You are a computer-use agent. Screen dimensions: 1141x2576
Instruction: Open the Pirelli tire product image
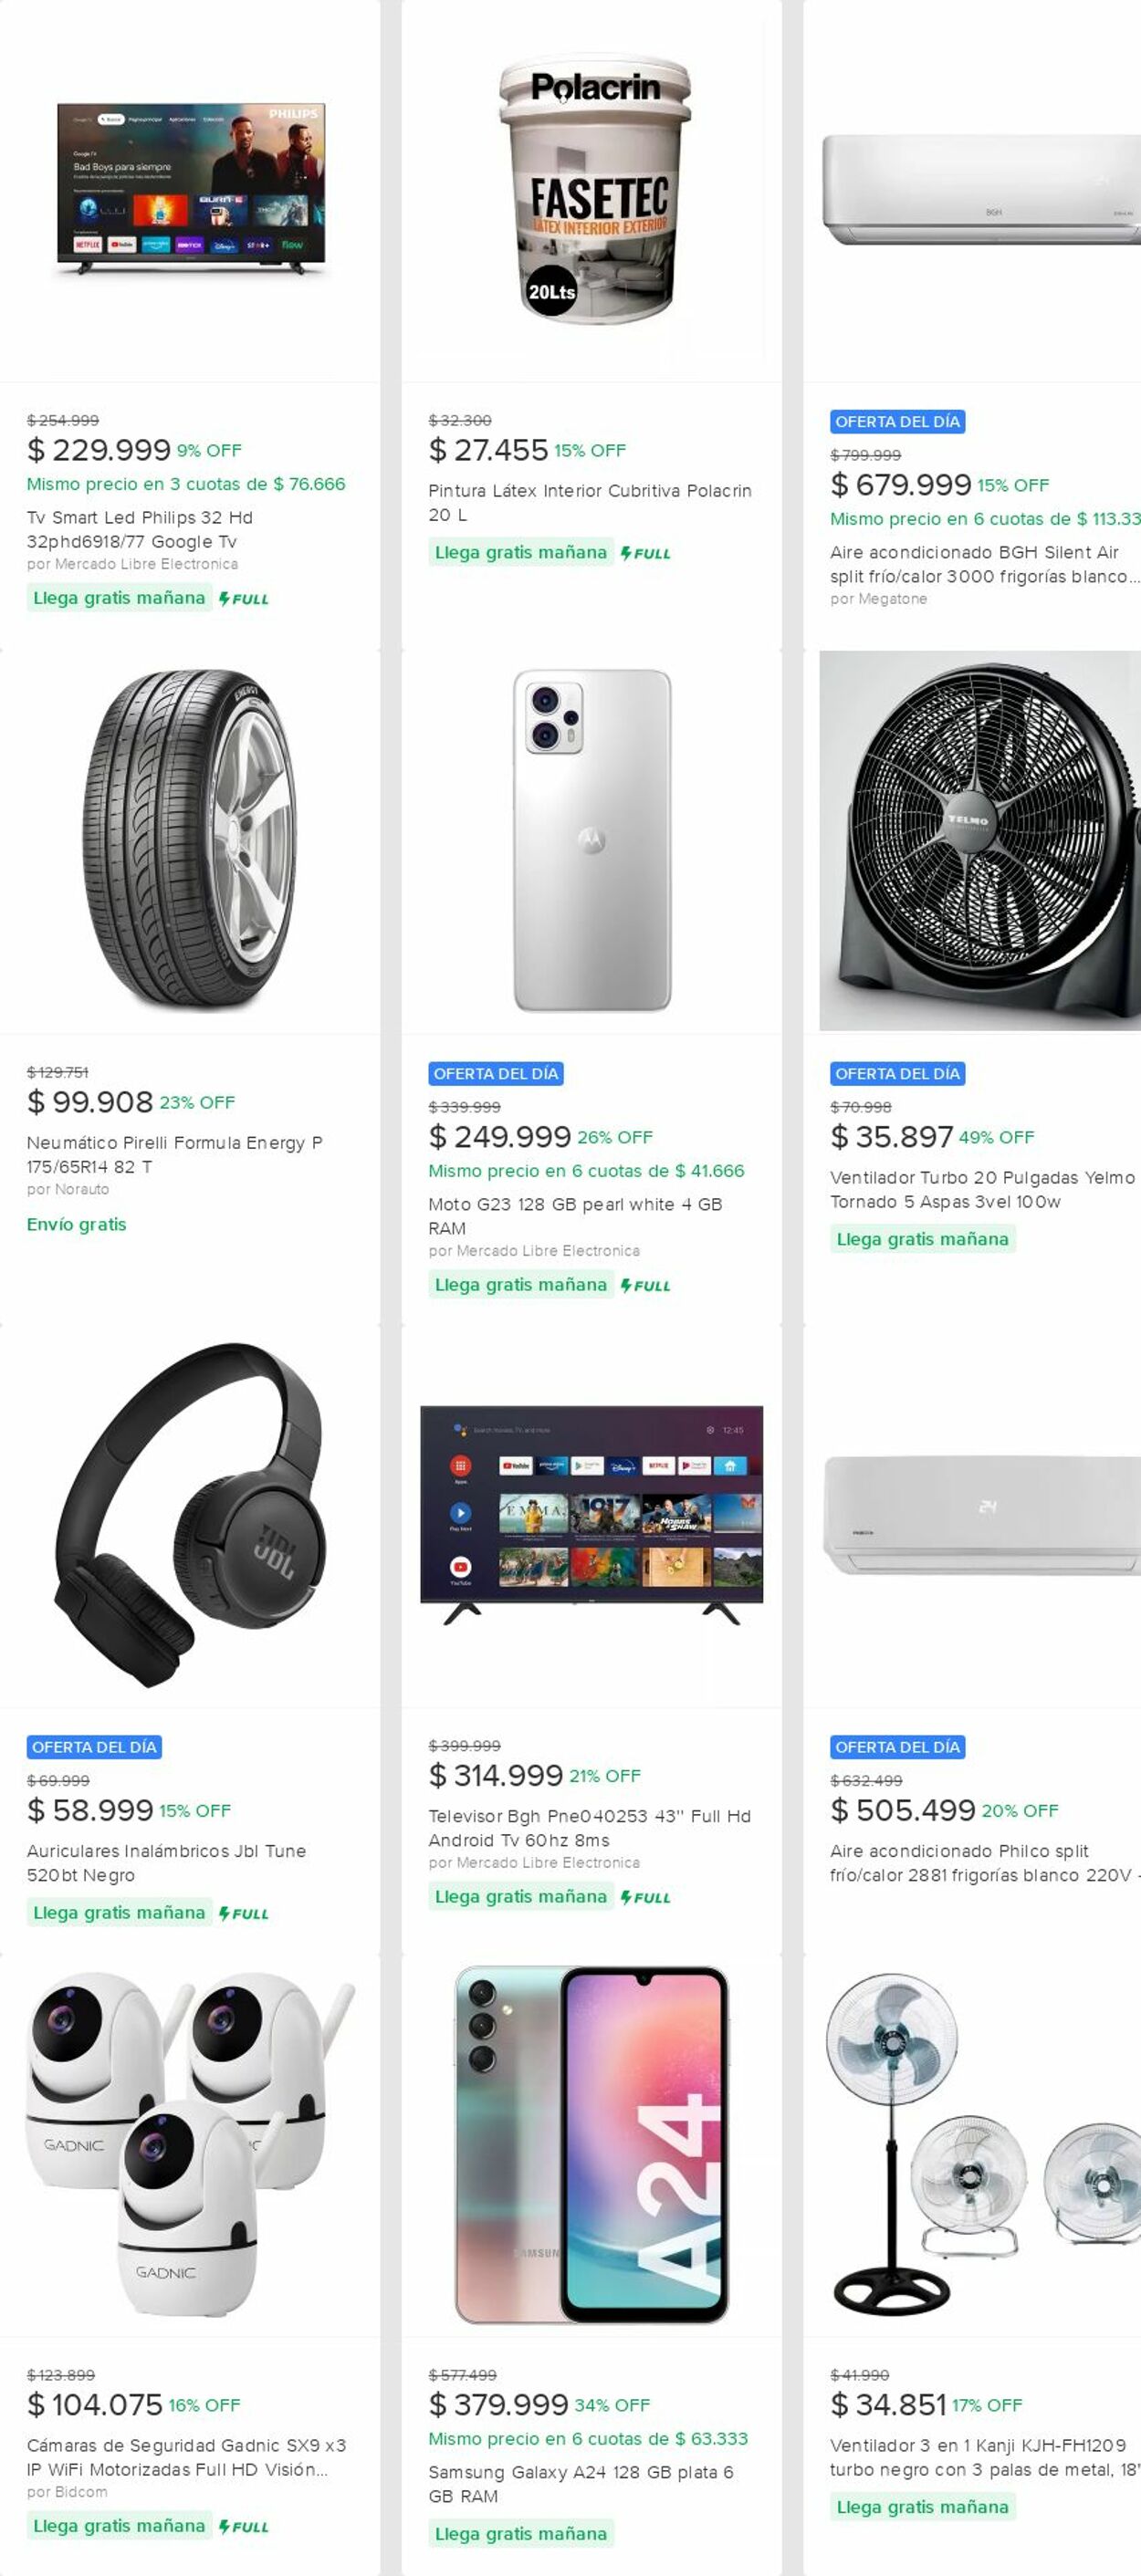click(x=190, y=840)
